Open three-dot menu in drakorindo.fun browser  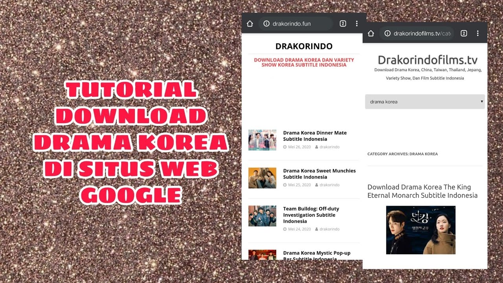click(357, 24)
